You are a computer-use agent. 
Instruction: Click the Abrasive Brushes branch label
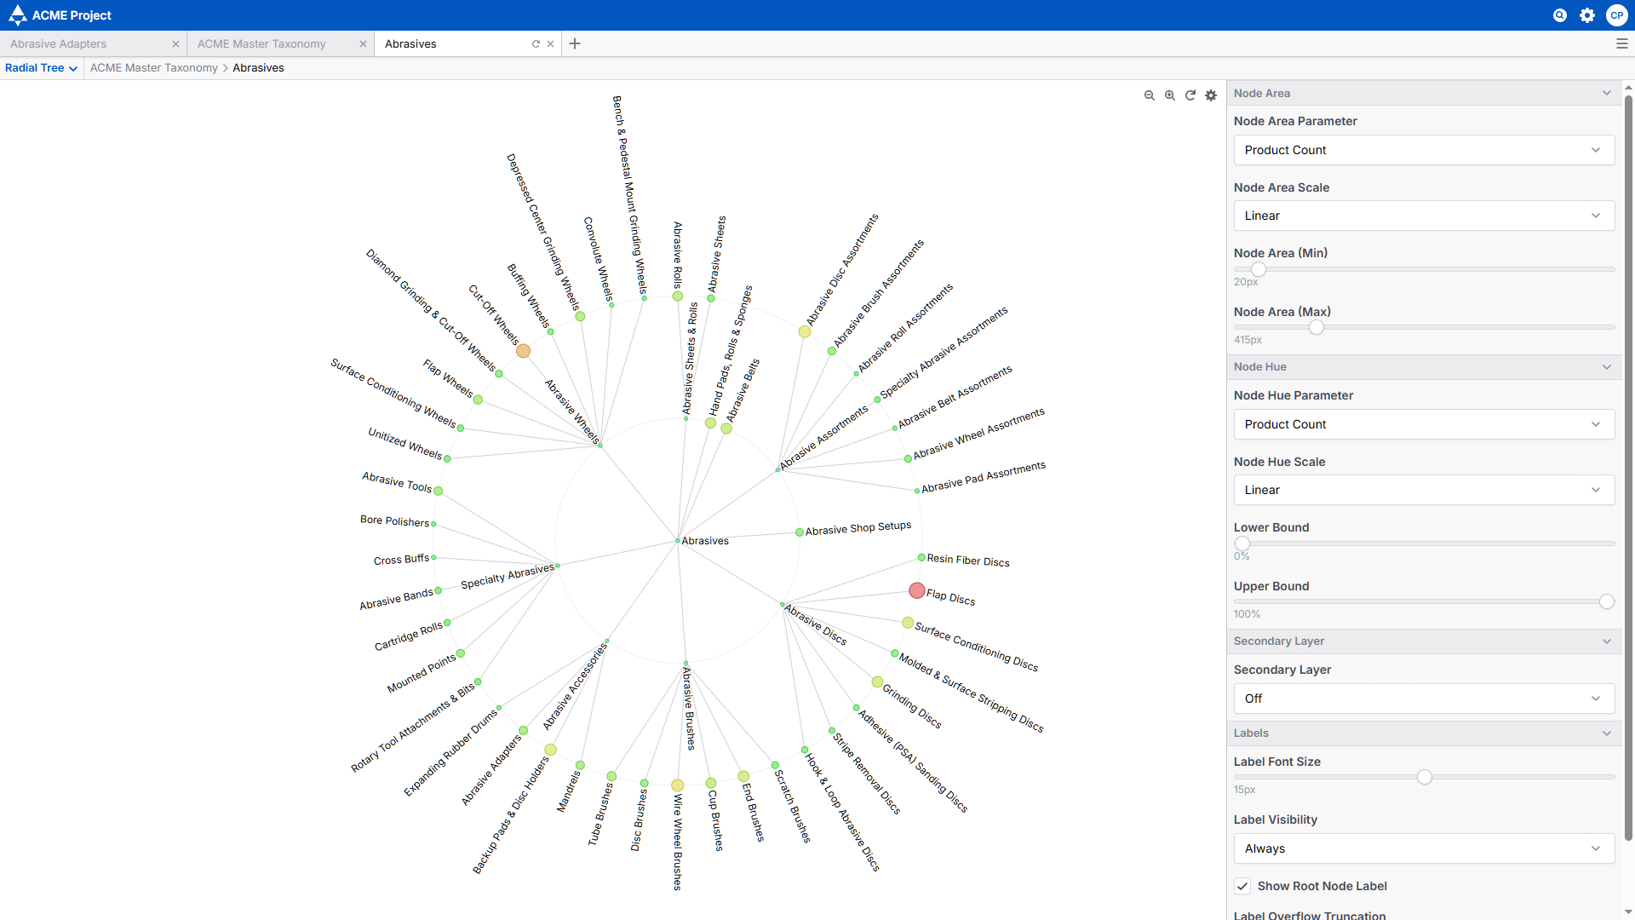(x=690, y=709)
